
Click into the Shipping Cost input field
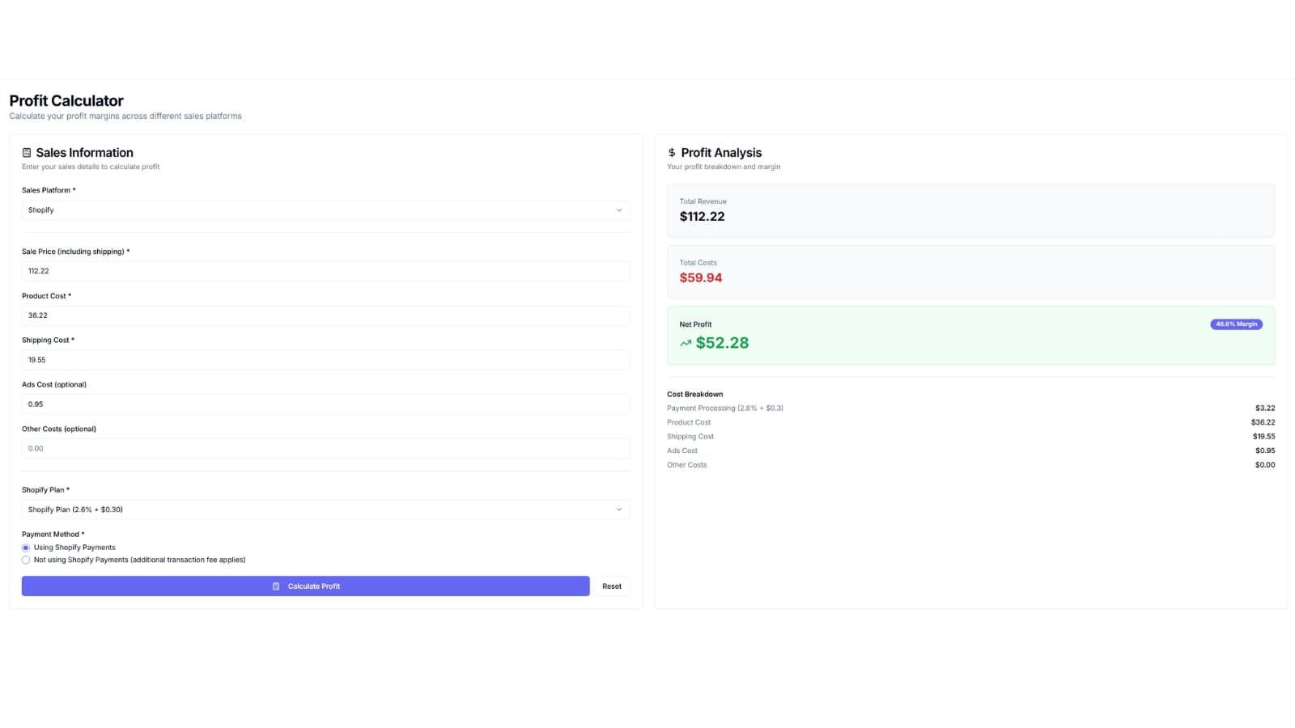325,360
